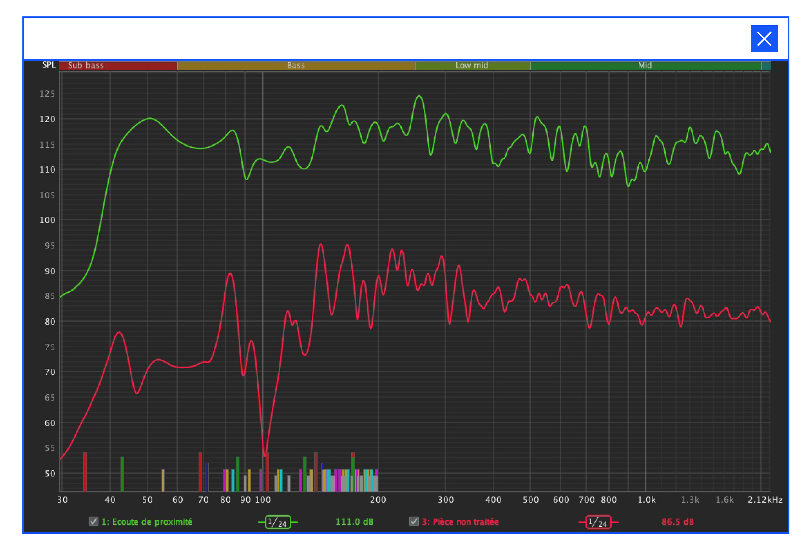This screenshot has width=811, height=553.
Task: Click the 'Low mid' band header
Action: click(471, 66)
